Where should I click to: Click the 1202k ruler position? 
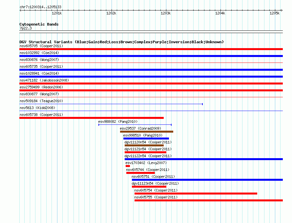[x=111, y=13]
